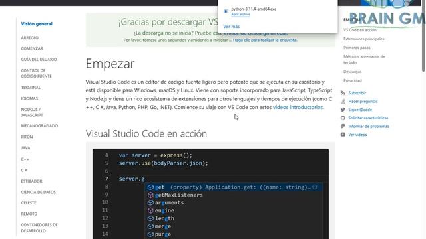This screenshot has height=239, width=426.
Task: Open ESTIBADOR sidebar section
Action: pyautogui.click(x=32, y=181)
